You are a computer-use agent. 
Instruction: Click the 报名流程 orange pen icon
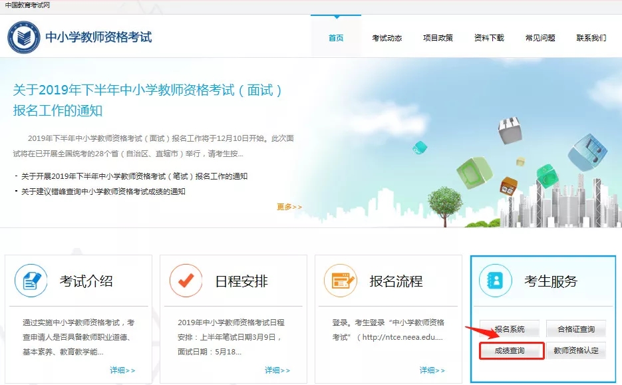tap(341, 281)
